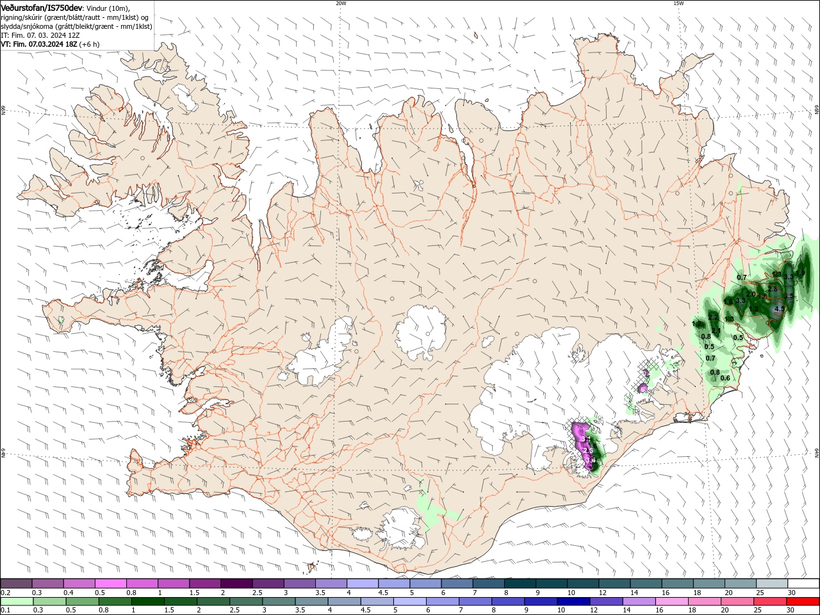Viewport: 820px width, 615px height.
Task: Pick the dark purple upper legend swatch at 2
Action: (x=236, y=584)
